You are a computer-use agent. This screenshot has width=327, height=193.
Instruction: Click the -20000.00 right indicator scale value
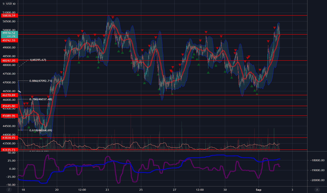(317, 180)
